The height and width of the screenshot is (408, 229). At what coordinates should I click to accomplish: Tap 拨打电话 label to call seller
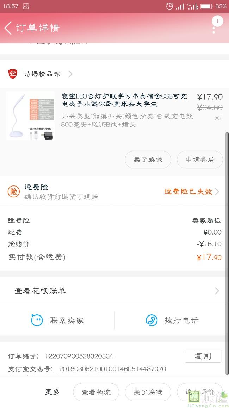(x=181, y=320)
